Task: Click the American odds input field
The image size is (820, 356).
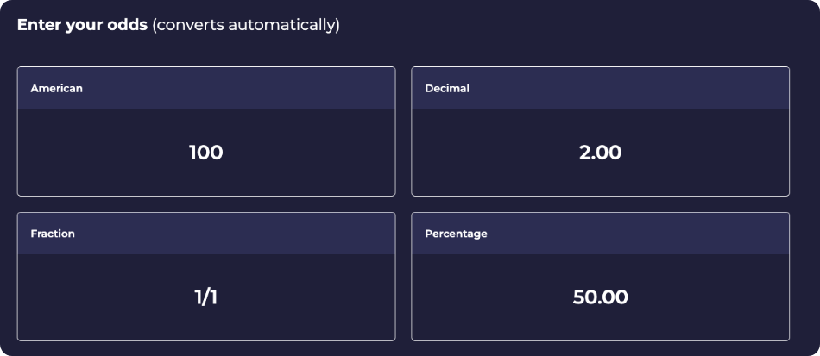Action: [x=205, y=153]
